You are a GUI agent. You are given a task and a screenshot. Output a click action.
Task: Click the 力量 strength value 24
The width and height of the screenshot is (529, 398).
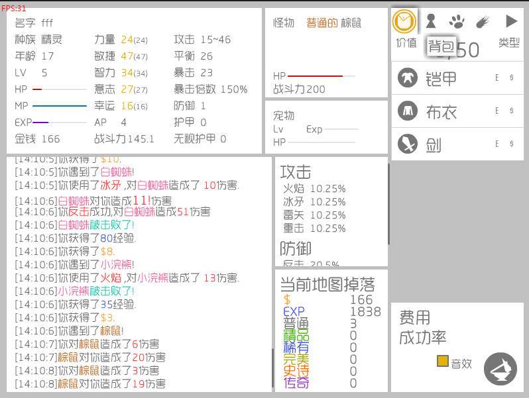[127, 40]
